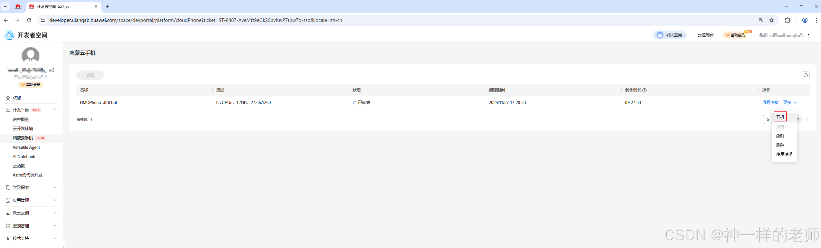Open AI Notebook in the sidebar
This screenshot has width=821, height=248.
pyautogui.click(x=24, y=157)
